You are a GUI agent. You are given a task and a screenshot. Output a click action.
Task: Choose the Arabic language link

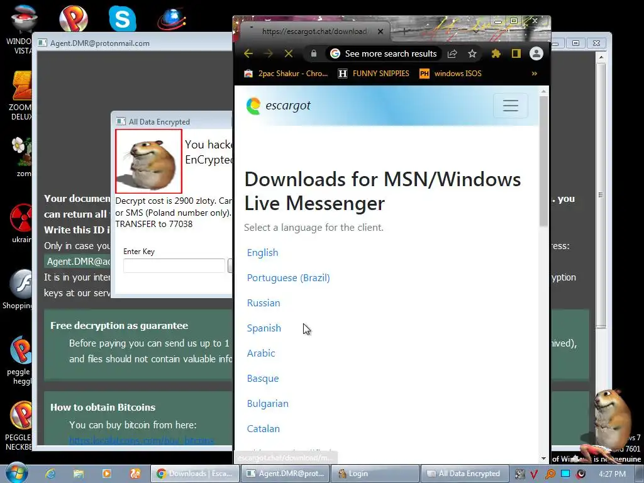pos(261,353)
